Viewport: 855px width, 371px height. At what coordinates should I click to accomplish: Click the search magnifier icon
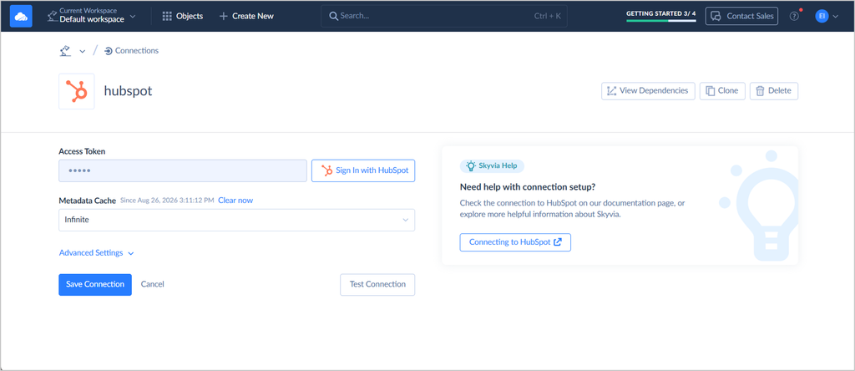pyautogui.click(x=334, y=17)
